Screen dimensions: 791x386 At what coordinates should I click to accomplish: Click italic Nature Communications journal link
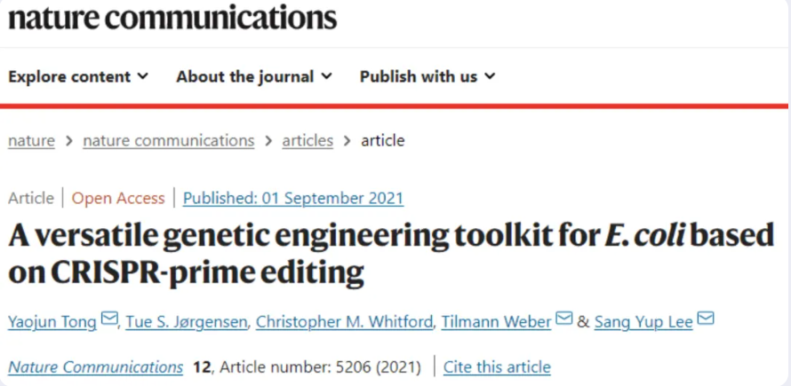tap(95, 366)
